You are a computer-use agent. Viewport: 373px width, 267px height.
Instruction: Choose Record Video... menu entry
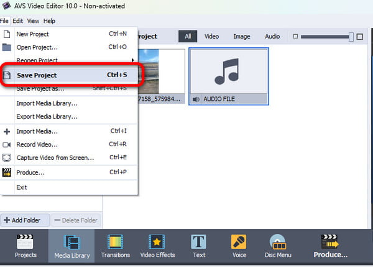pyautogui.click(x=69, y=144)
